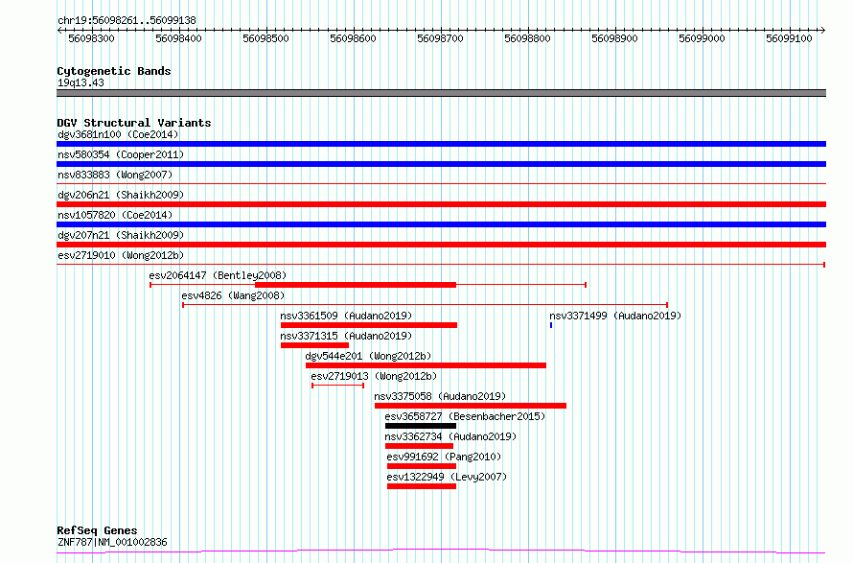Click the 56098700 ruler position

[x=440, y=38]
